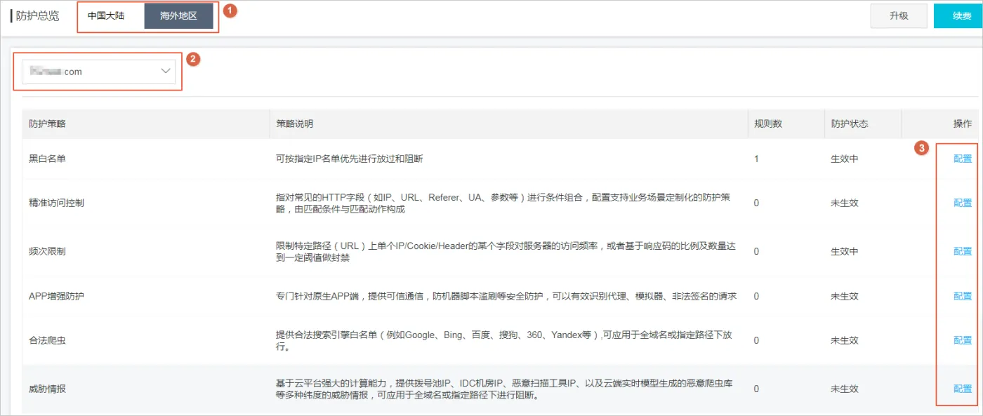Click the 规则数 column header

tap(768, 123)
